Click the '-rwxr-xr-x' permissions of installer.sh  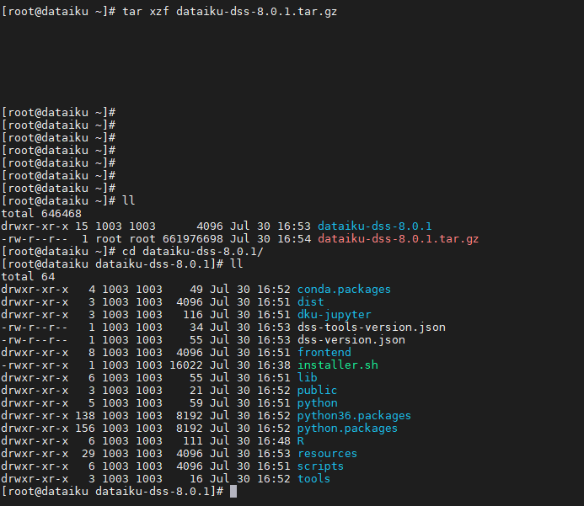coord(35,365)
